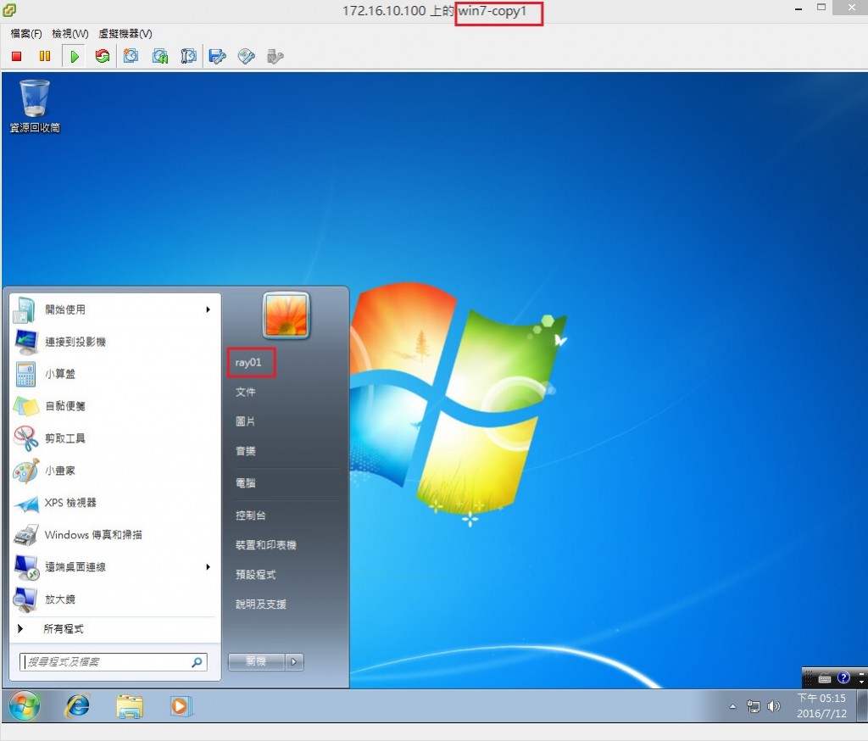868x741 pixels.
Task: Open 裝置和印表機 devices and printers
Action: click(265, 545)
